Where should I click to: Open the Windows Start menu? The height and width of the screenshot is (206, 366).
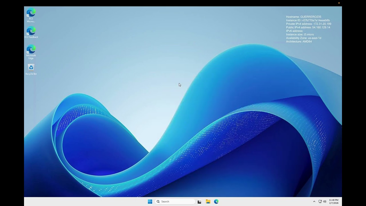[150, 201]
